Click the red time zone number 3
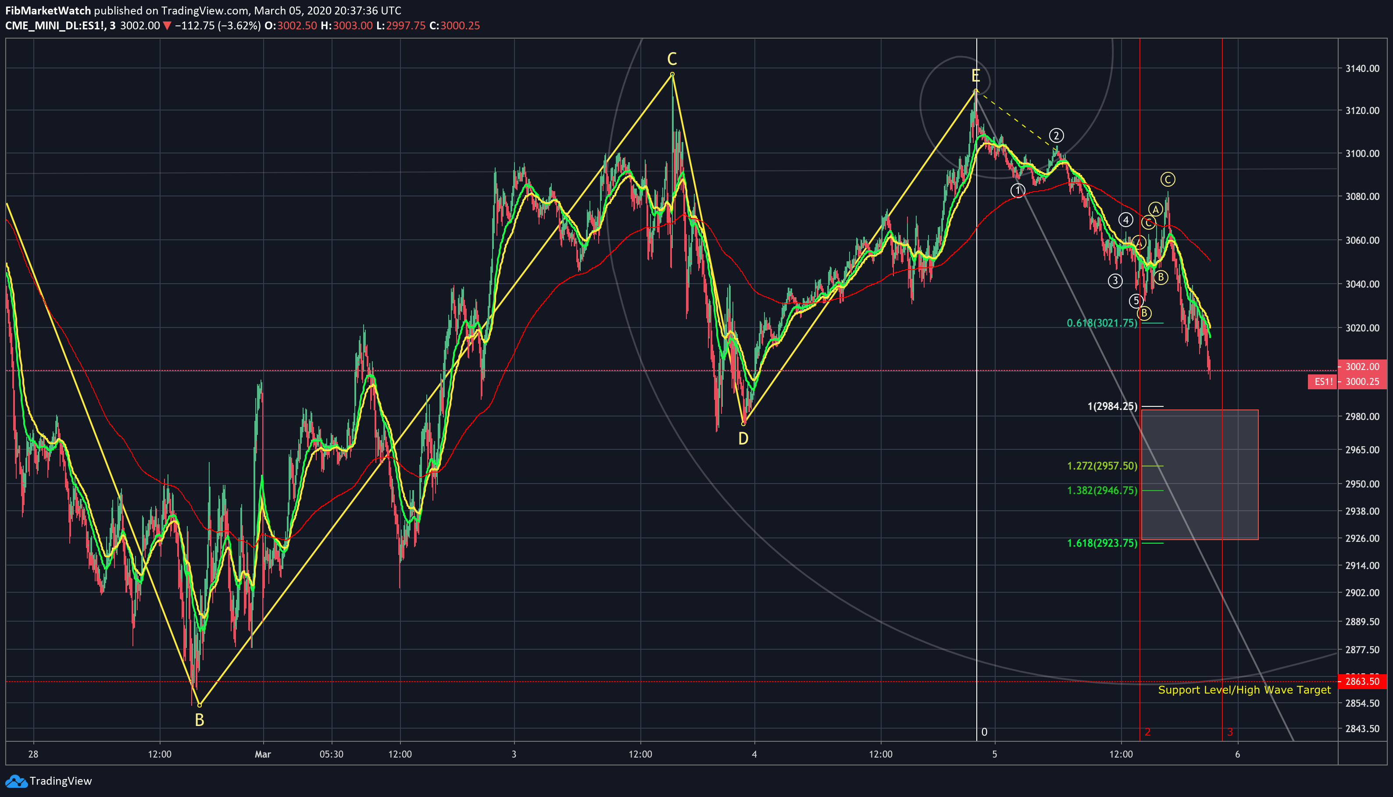This screenshot has width=1393, height=797. pos(1230,732)
